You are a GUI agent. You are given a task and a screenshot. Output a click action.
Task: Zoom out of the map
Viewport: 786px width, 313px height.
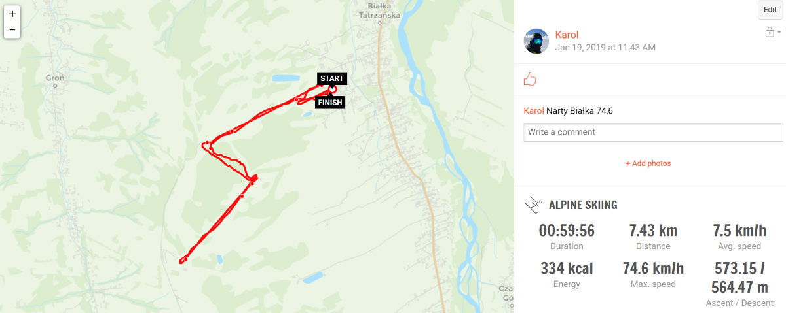[12, 30]
